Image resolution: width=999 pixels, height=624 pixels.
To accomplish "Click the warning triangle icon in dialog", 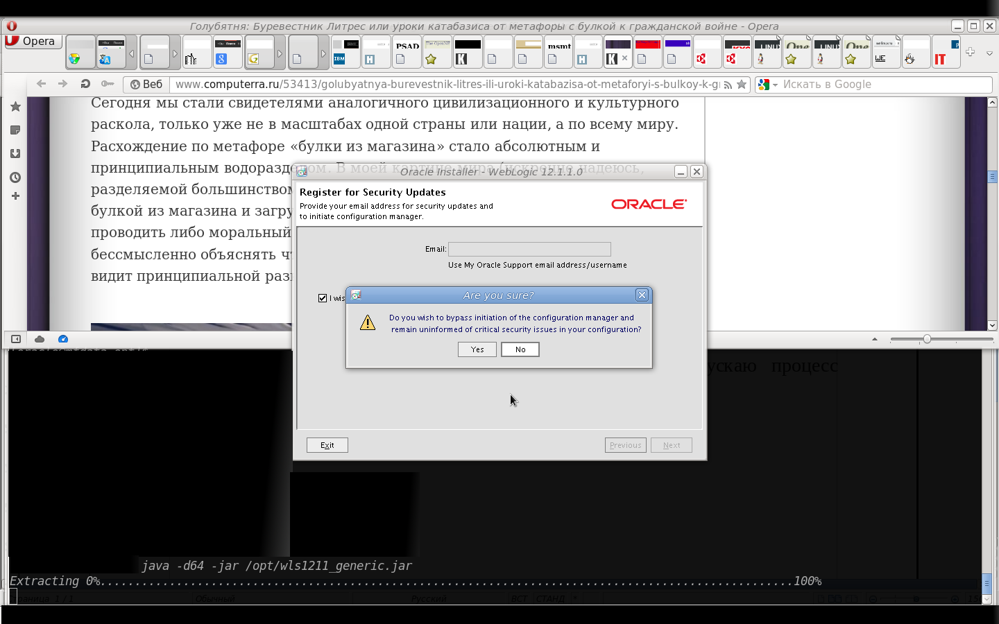I will 368,322.
